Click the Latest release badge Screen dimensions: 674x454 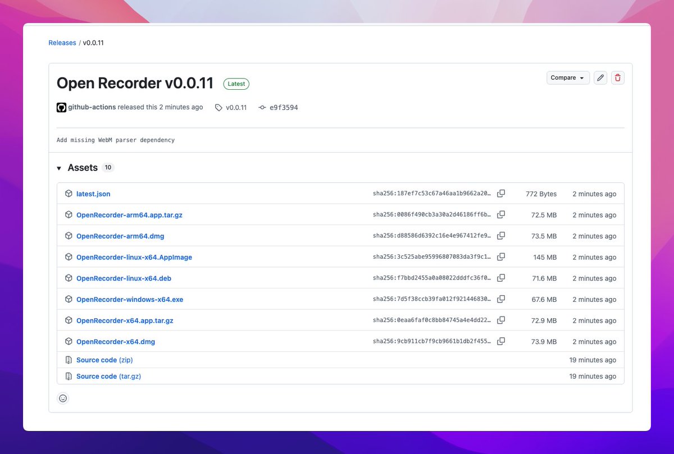point(236,84)
